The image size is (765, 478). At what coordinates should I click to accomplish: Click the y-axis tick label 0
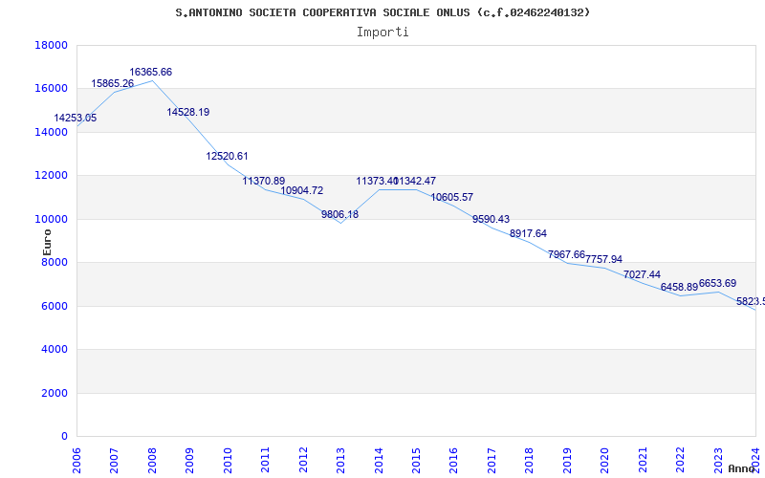point(64,437)
